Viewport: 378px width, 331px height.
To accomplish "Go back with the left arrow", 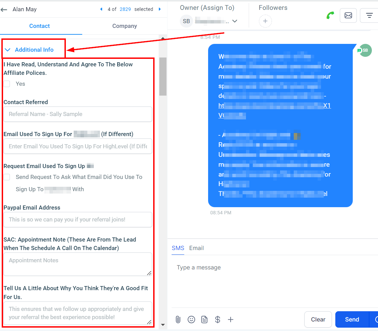I will pyautogui.click(x=4, y=10).
